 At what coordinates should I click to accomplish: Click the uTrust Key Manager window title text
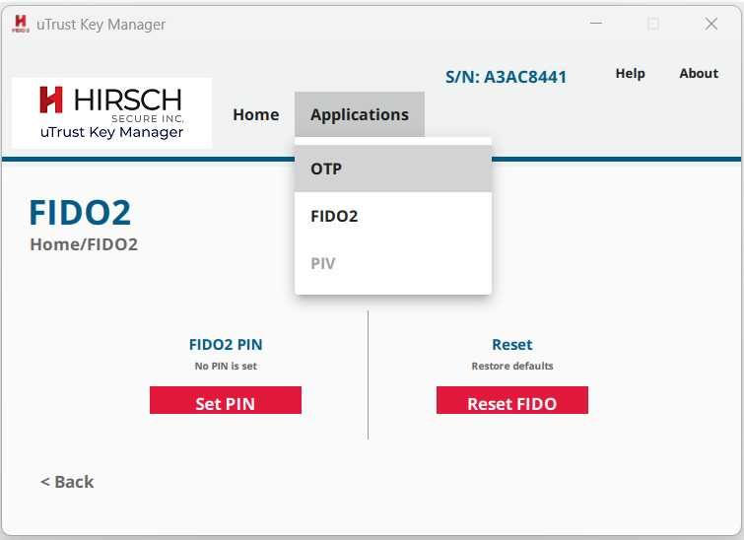101,25
